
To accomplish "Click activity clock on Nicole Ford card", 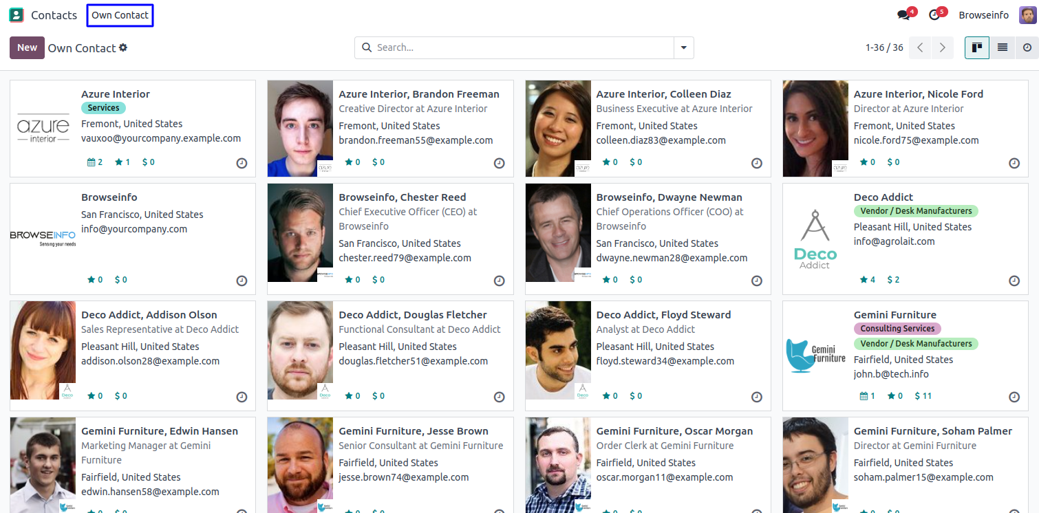I will pos(1014,163).
